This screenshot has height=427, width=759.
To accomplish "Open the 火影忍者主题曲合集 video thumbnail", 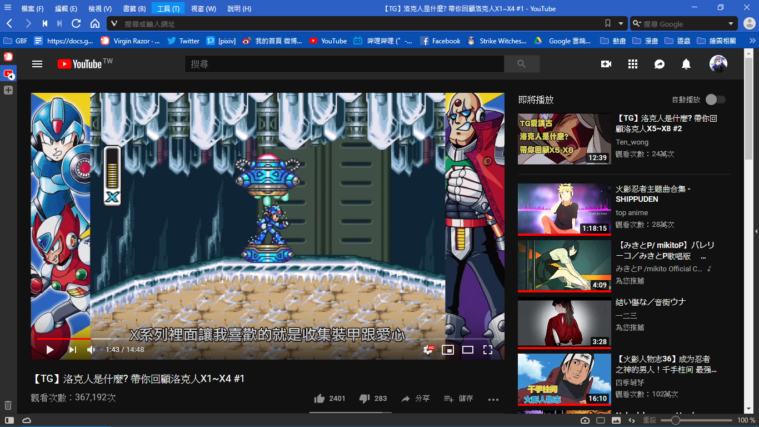I will [565, 209].
